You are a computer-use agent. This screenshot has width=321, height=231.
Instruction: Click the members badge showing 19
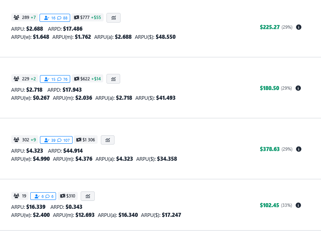pyautogui.click(x=20, y=196)
